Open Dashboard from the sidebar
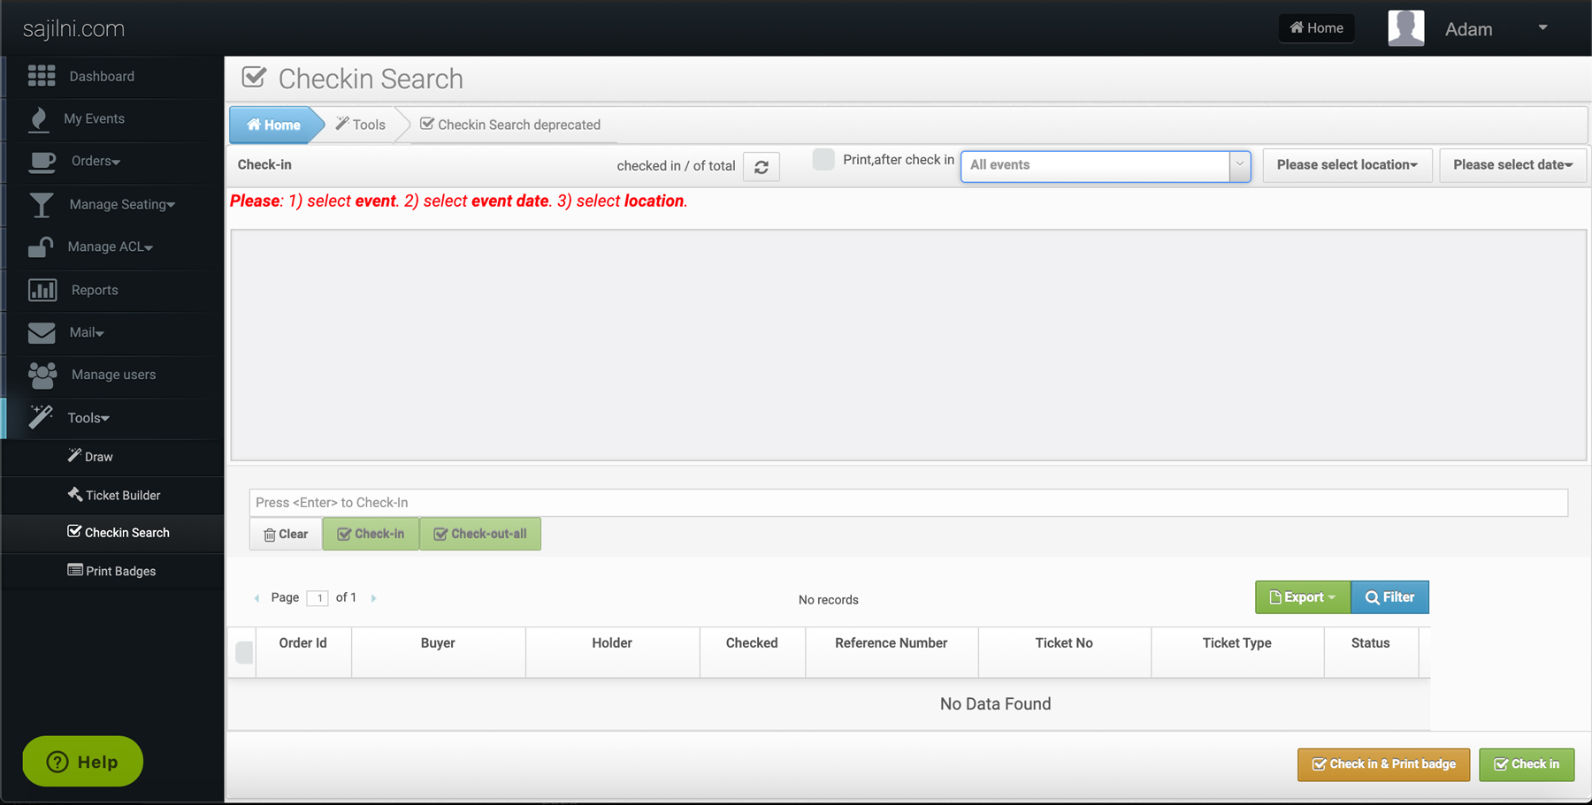 tap(102, 77)
